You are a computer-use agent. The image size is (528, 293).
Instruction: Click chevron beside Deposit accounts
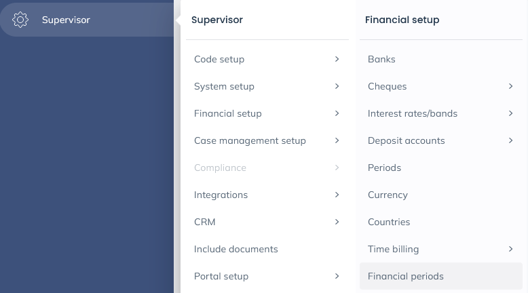tap(510, 140)
